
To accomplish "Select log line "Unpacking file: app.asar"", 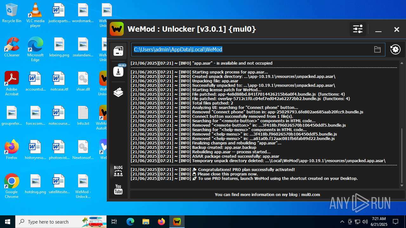I will tap(184, 81).
